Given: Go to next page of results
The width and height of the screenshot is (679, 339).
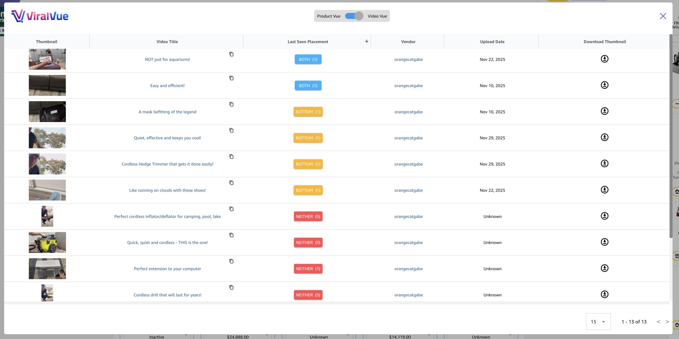Looking at the screenshot, I should (667, 321).
